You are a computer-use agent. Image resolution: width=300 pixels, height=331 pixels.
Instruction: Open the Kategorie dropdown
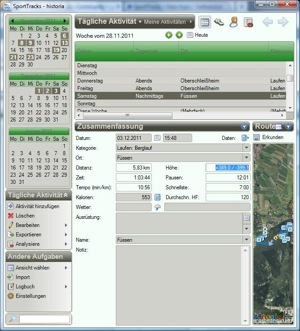[246, 148]
